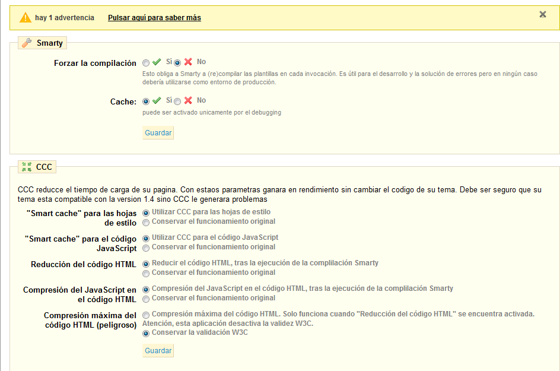This screenshot has width=560, height=371.
Task: Click Guardar in the CCC section
Action: 157,350
